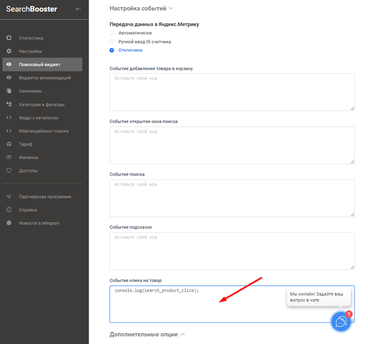Click the Статистика sidebar icon
368x344 pixels.
click(9, 38)
